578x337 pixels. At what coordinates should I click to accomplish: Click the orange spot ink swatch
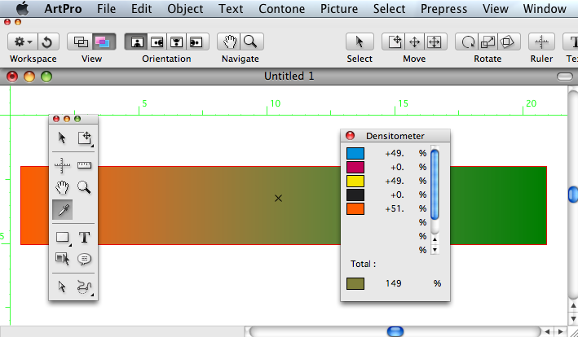355,208
